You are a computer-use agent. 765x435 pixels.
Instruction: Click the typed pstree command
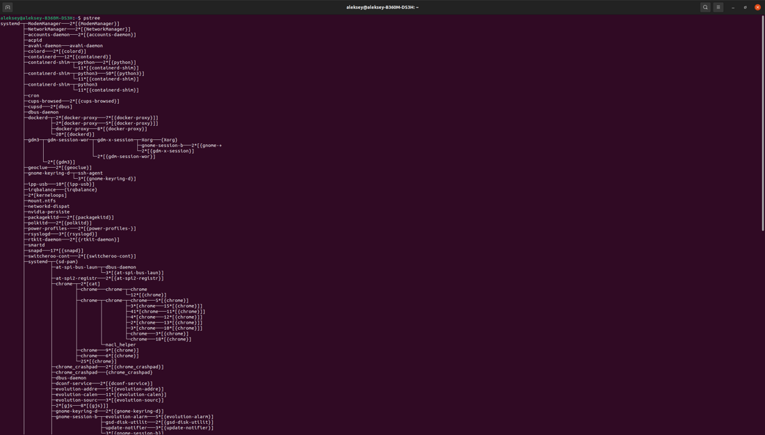[92, 18]
